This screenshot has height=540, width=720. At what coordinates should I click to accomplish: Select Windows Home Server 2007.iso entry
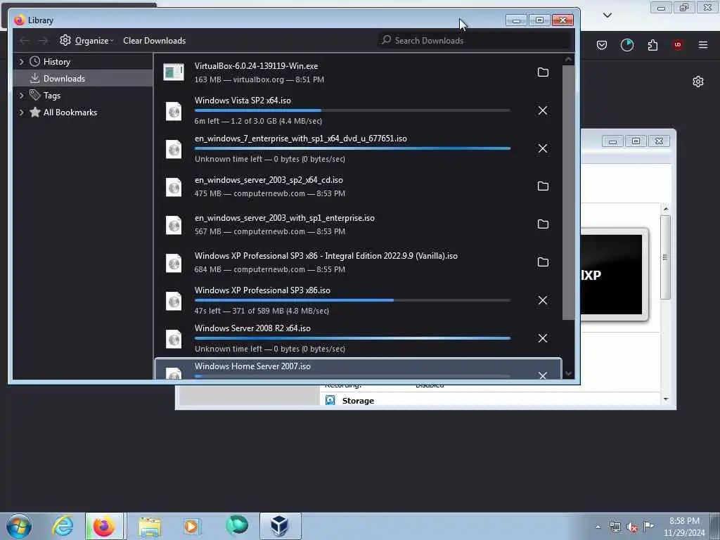[358, 368]
